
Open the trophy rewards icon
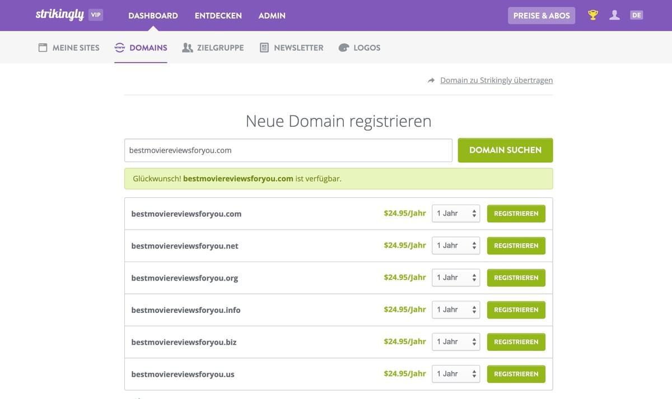click(x=592, y=15)
